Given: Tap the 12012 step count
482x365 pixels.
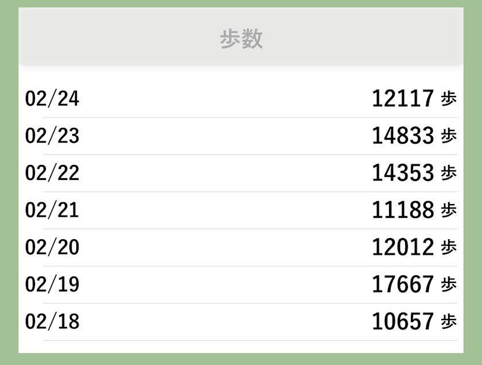Looking at the screenshot, I should 403,247.
